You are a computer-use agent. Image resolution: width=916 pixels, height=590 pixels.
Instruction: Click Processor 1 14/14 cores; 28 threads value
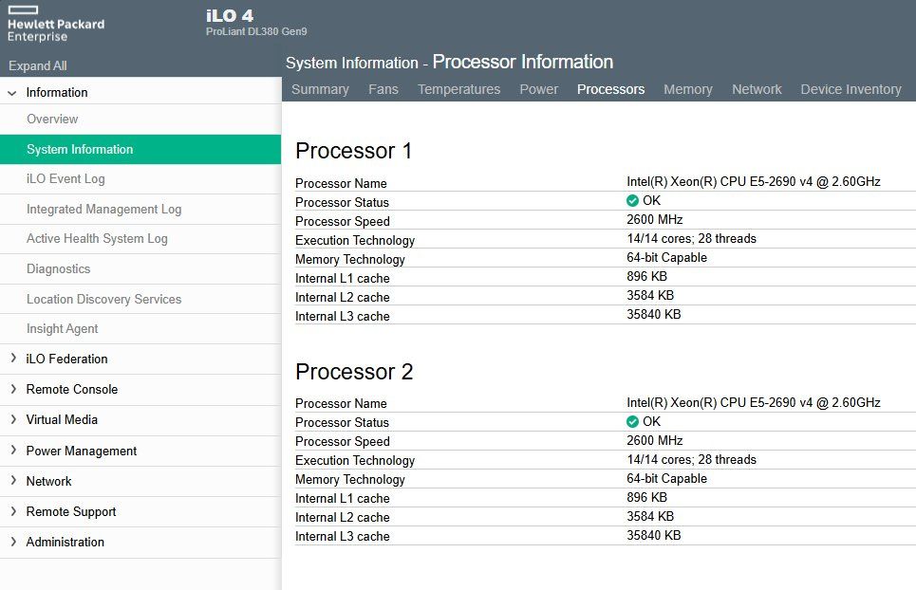click(x=692, y=239)
